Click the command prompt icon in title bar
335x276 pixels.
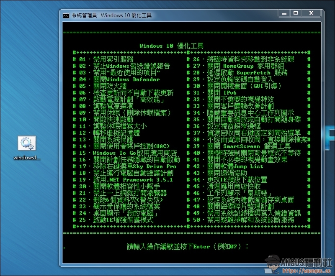(x=66, y=15)
